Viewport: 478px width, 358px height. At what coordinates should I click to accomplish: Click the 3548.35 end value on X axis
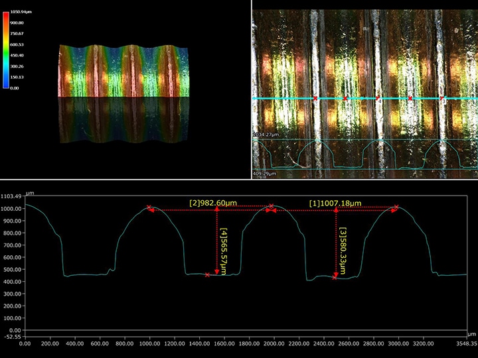pyautogui.click(x=463, y=344)
